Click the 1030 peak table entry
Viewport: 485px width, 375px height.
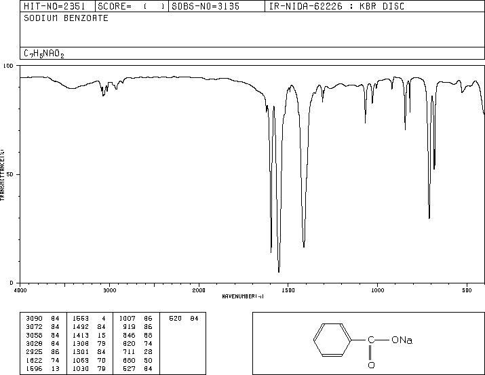click(x=89, y=369)
